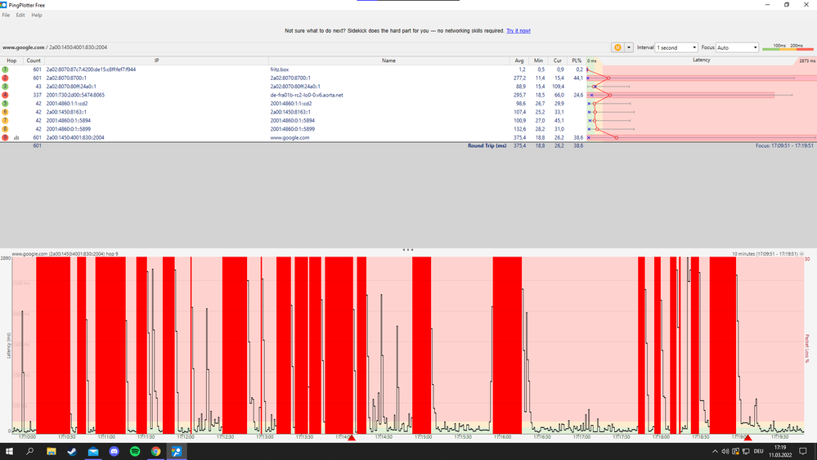Viewport: 817px width, 460px height.
Task: Select hop 9 red number icon
Action: pyautogui.click(x=5, y=138)
